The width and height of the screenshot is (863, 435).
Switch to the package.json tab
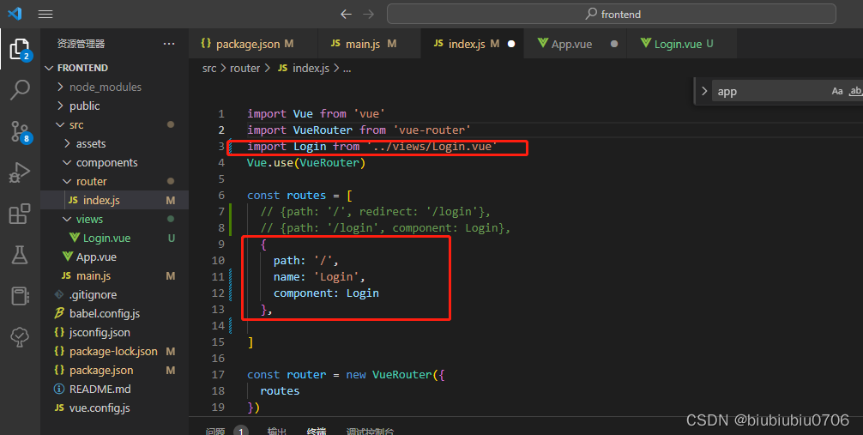[246, 44]
